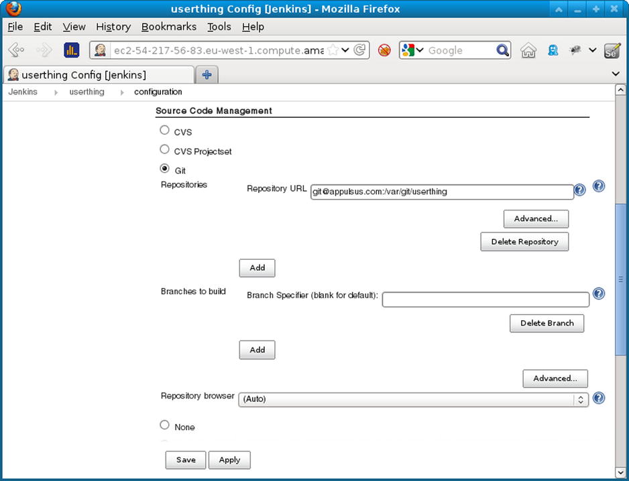Open the View menu
This screenshot has width=629, height=481.
pos(74,27)
